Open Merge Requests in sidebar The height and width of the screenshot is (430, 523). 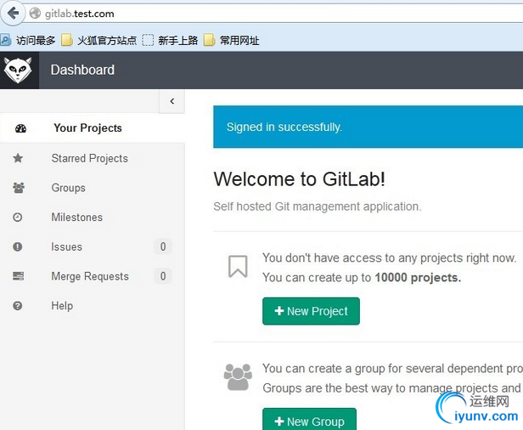tap(90, 276)
